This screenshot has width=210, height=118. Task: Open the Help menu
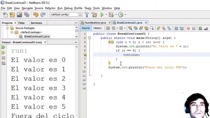[117, 8]
